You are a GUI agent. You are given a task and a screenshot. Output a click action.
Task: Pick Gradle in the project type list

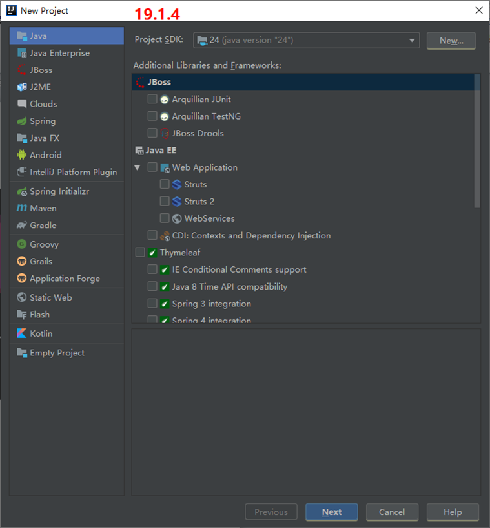click(67, 226)
